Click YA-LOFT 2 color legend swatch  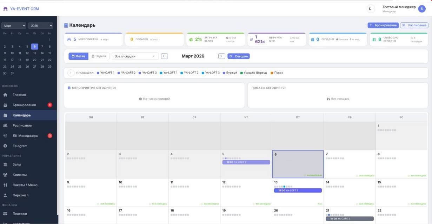(182, 73)
